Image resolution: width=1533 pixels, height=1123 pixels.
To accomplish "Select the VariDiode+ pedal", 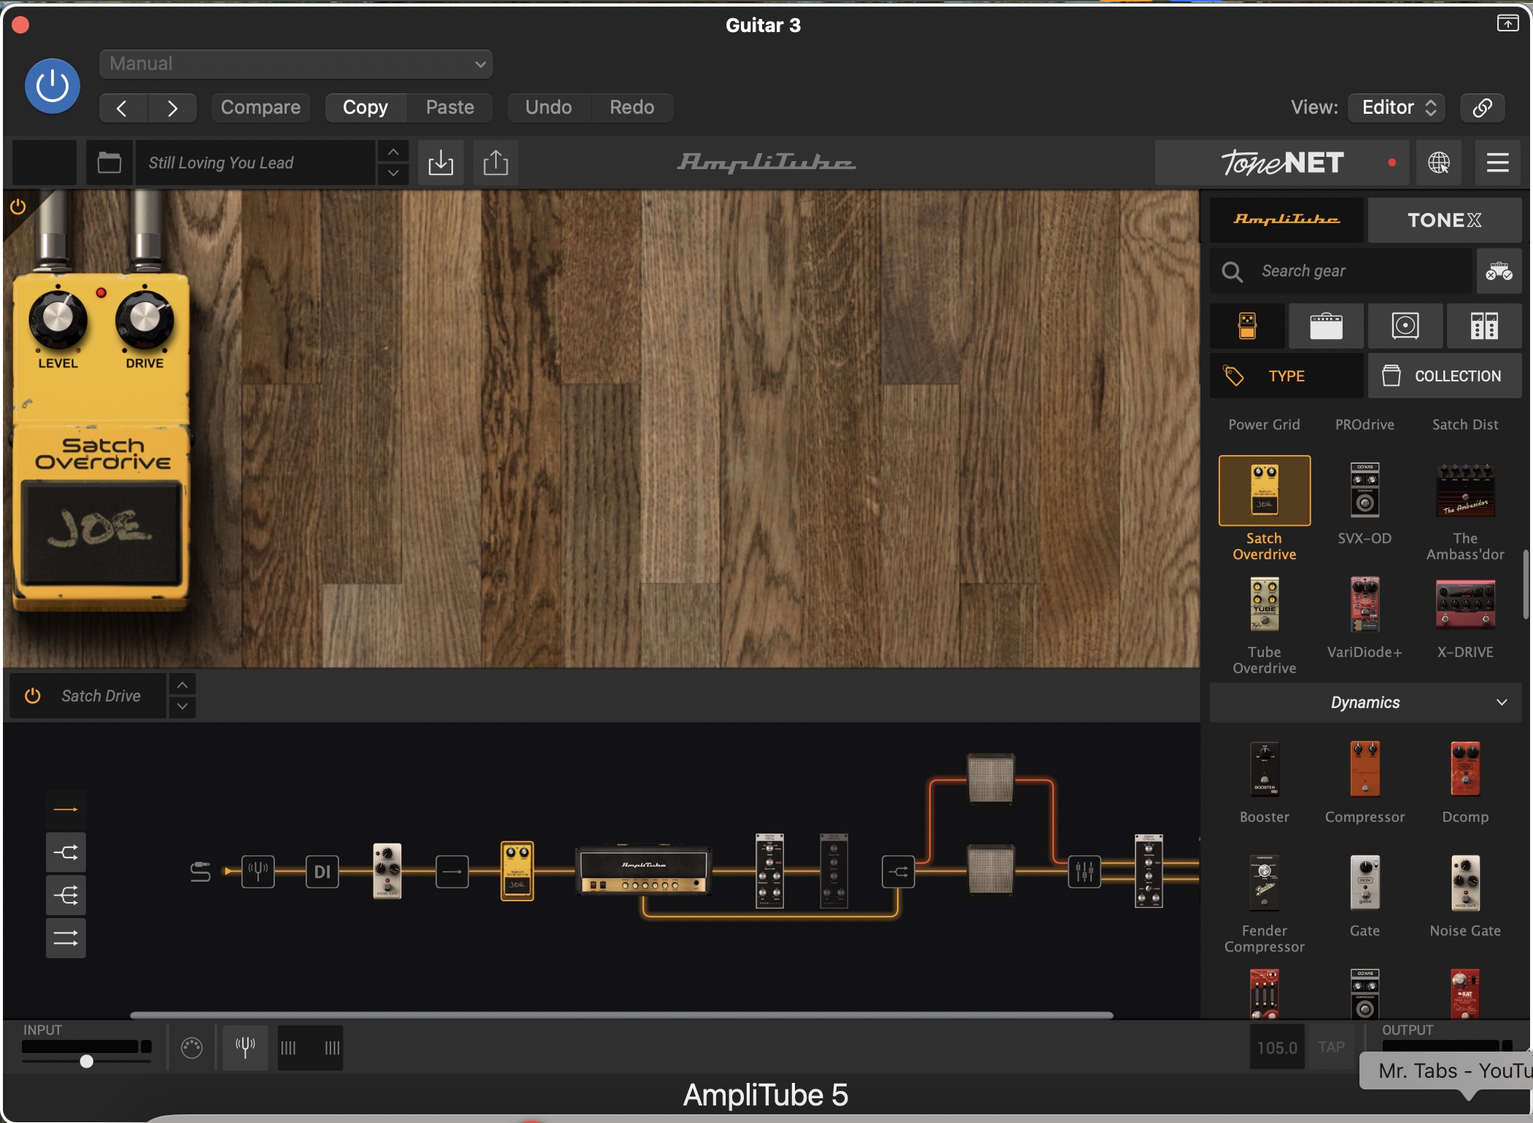I will [x=1365, y=605].
